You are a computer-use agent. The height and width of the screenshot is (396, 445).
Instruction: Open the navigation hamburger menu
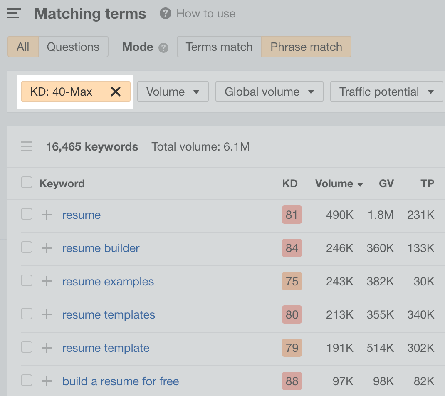[13, 13]
